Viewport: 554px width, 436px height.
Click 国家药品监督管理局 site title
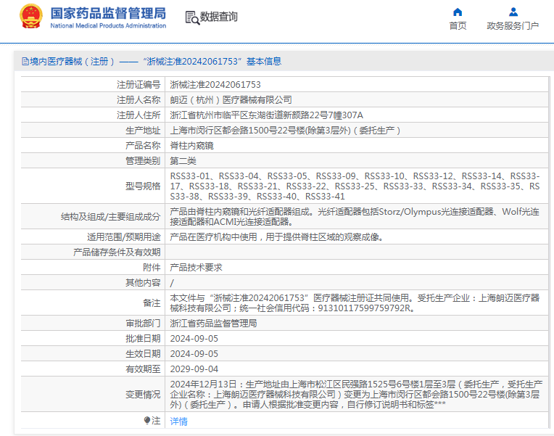click(108, 14)
